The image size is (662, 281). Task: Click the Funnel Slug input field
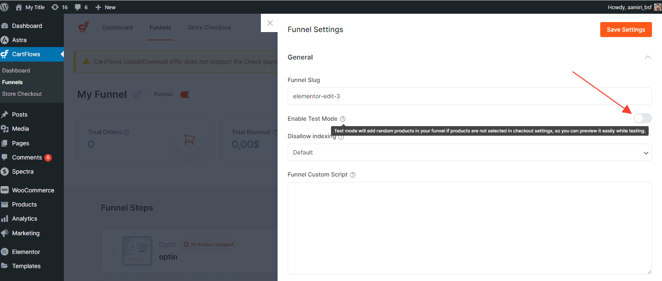coord(469,96)
